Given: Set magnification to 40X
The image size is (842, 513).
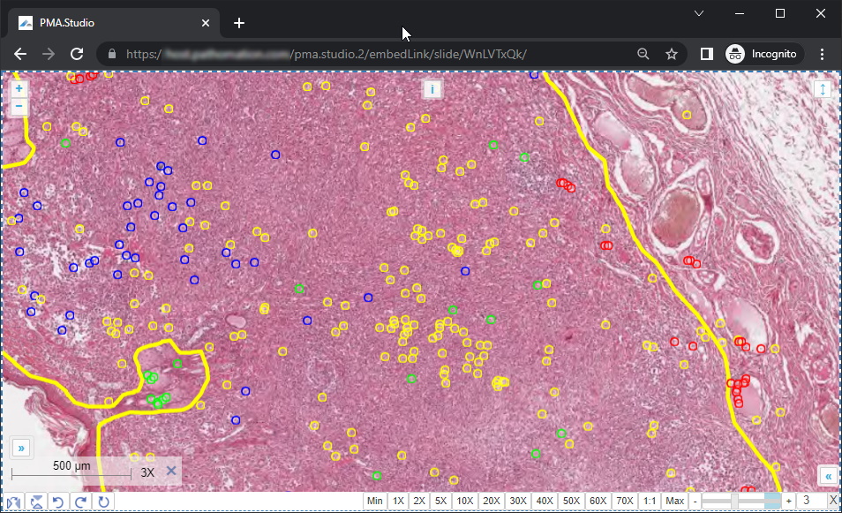Looking at the screenshot, I should coord(545,502).
